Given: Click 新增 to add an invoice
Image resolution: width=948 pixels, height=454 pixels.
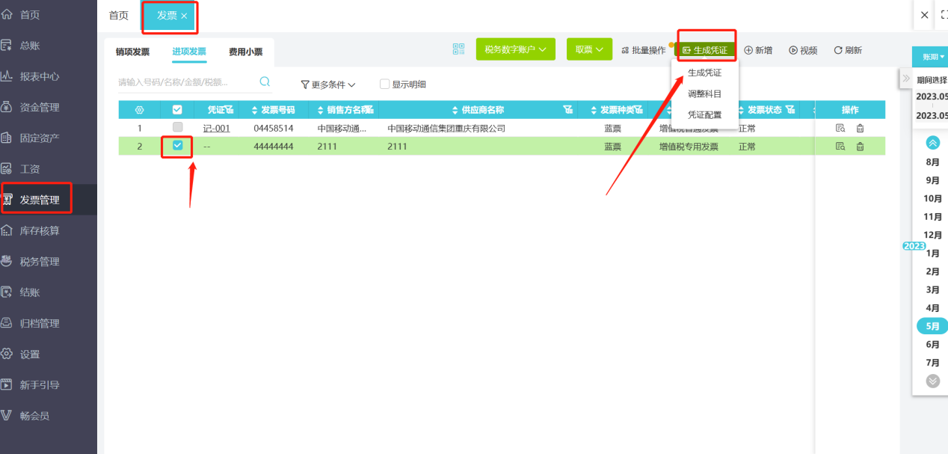Looking at the screenshot, I should [758, 50].
